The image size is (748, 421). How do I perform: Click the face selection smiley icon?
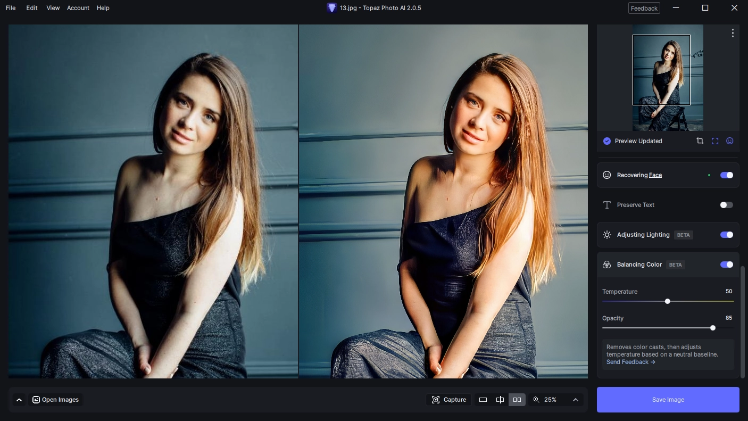coord(730,141)
